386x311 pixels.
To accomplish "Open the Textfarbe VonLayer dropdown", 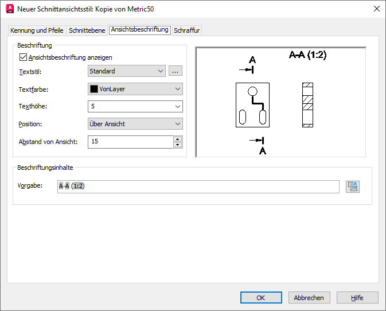I will click(135, 89).
